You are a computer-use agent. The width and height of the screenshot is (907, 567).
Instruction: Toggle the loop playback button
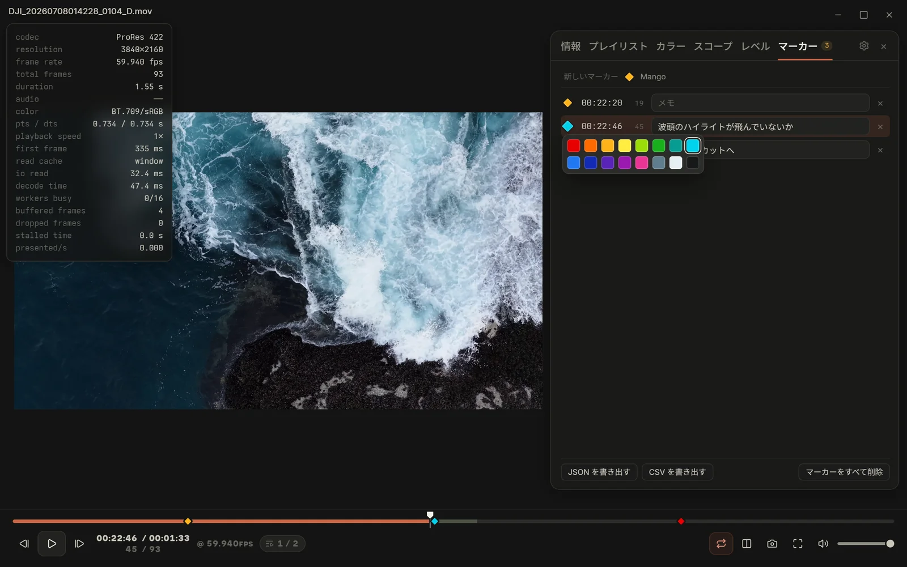pos(721,544)
